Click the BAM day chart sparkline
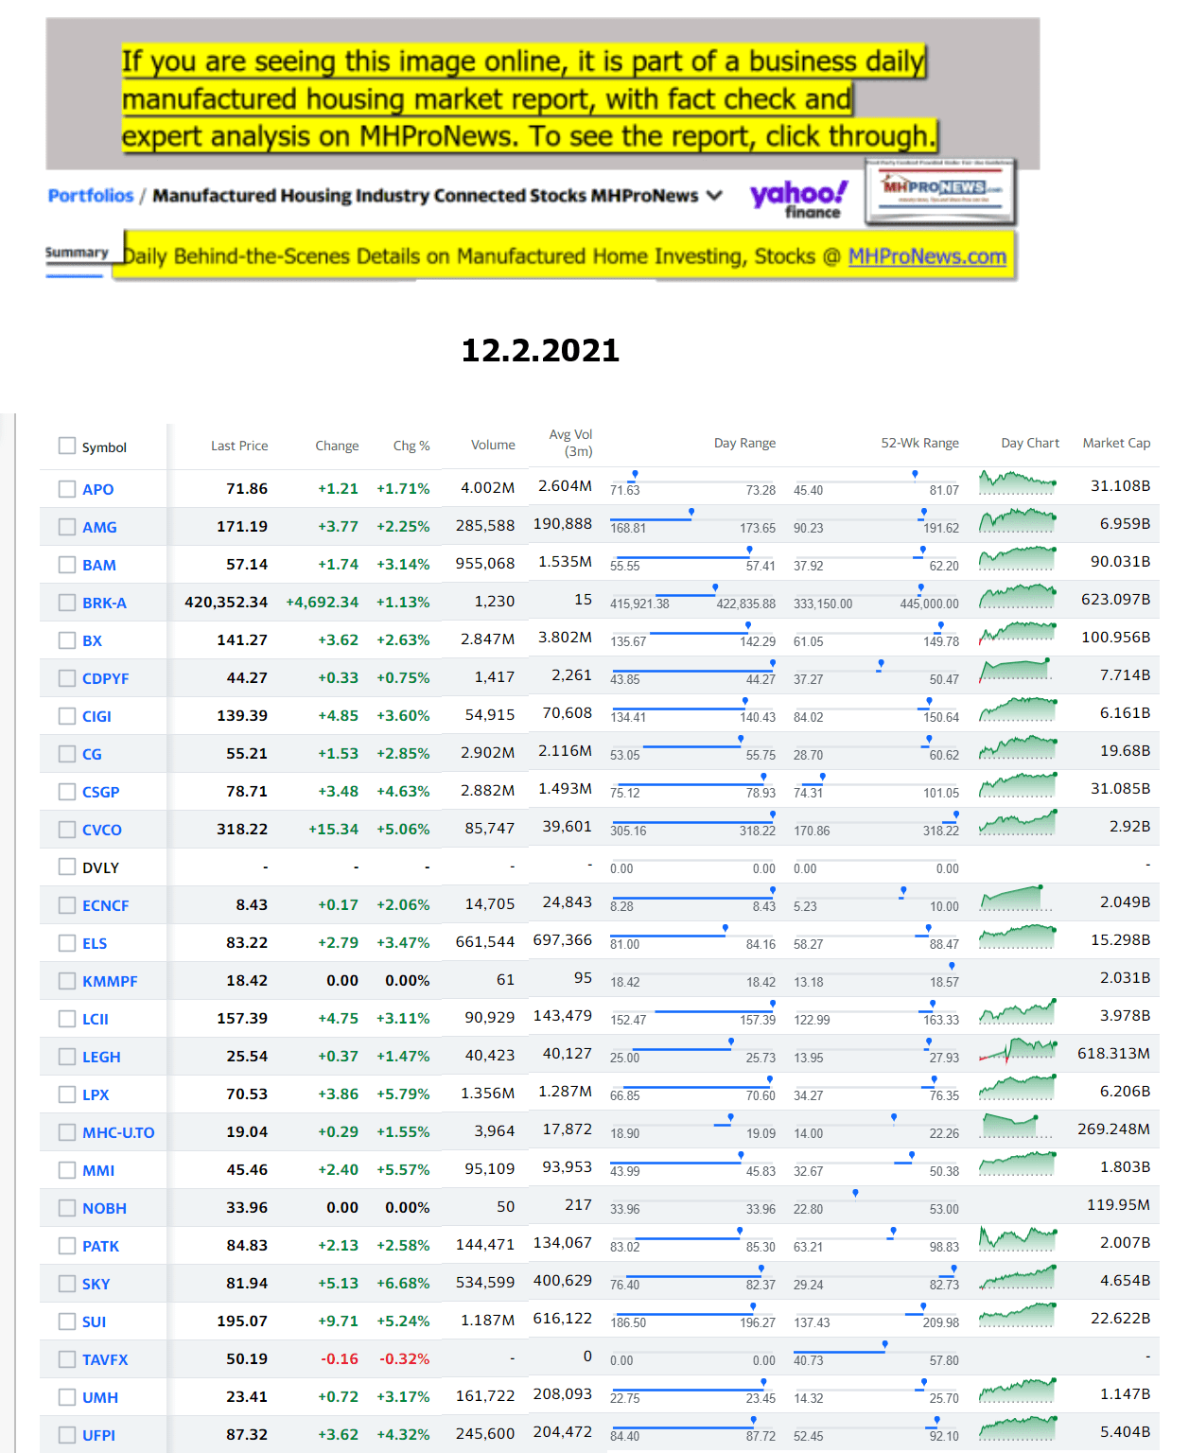This screenshot has height=1453, width=1189. (x=1018, y=559)
